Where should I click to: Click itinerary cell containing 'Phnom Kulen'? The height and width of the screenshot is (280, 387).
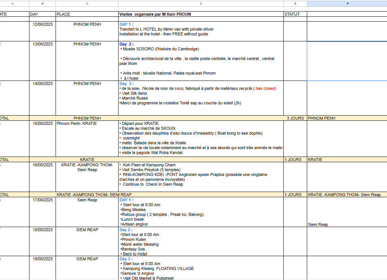click(x=201, y=242)
